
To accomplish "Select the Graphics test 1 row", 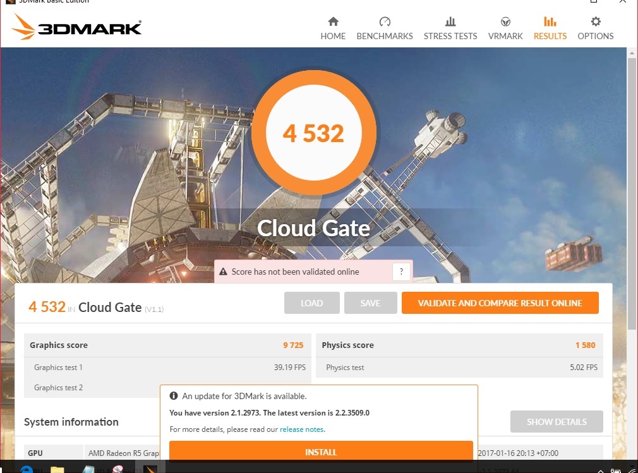I will (167, 368).
